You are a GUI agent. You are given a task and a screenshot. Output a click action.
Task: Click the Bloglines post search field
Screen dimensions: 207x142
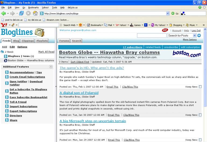pos(152,35)
